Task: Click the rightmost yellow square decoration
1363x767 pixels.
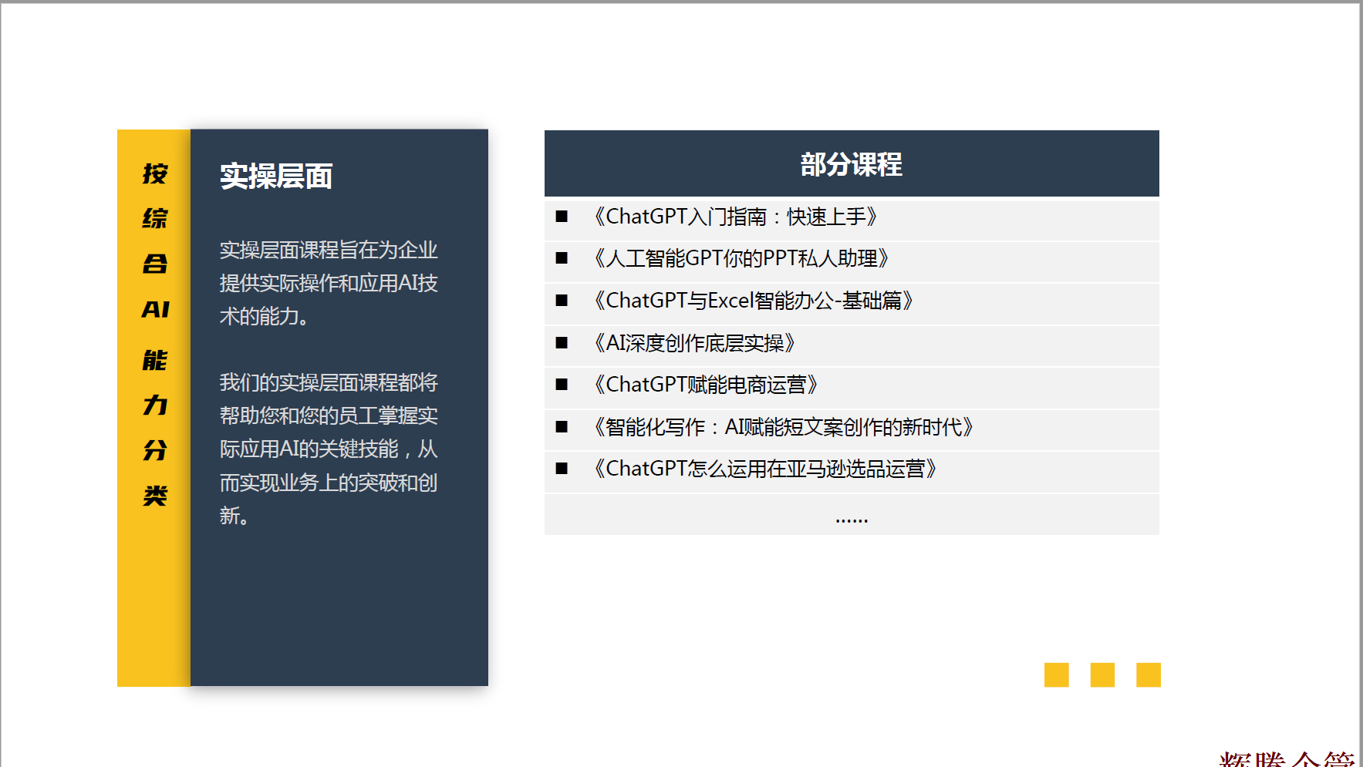Action: click(x=1148, y=674)
